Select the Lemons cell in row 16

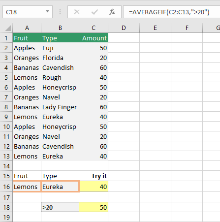[x=27, y=187]
